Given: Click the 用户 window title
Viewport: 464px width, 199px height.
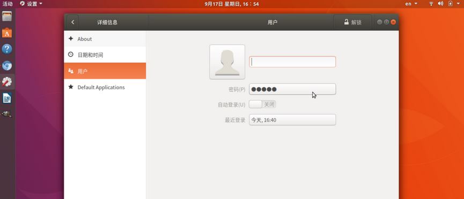Looking at the screenshot, I should pyautogui.click(x=272, y=22).
